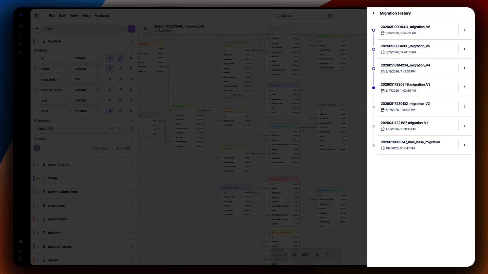
Task: Toggle nullable diamond for unit field
Action: click(110, 100)
